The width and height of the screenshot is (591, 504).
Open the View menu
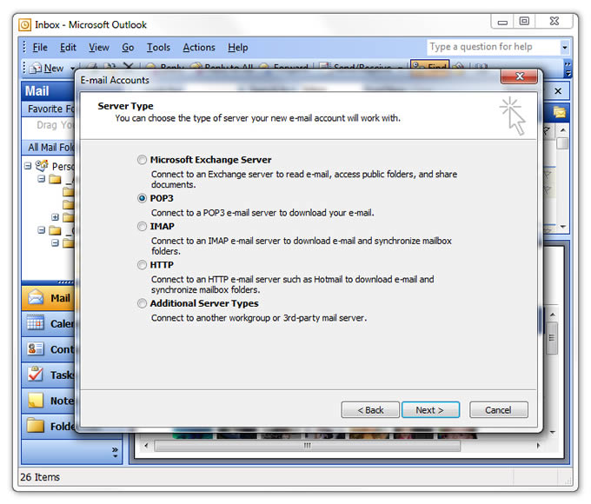(99, 48)
